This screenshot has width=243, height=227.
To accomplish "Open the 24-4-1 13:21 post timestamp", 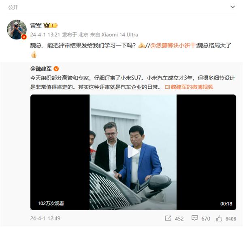I will (x=45, y=34).
